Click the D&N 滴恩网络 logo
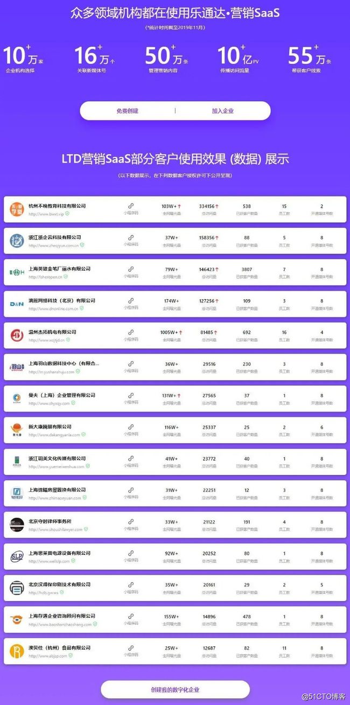Screen dimensions: 350x705 point(16,304)
